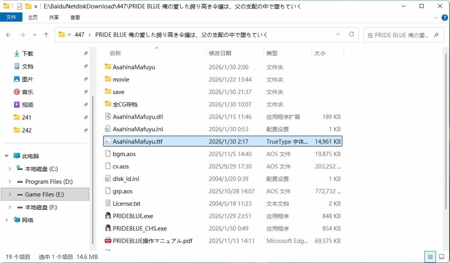
Task: Go up one folder level
Action: pyautogui.click(x=46, y=35)
